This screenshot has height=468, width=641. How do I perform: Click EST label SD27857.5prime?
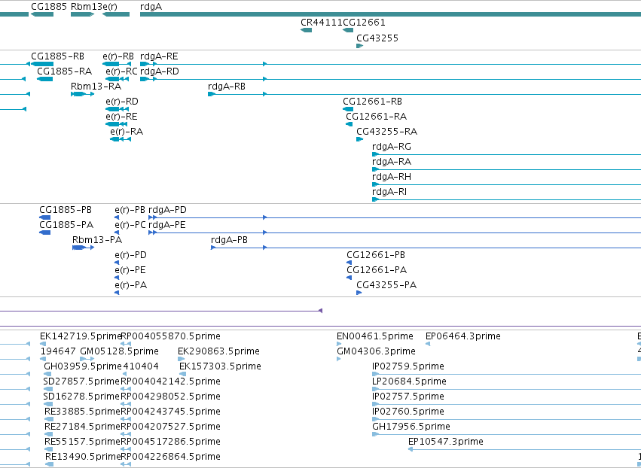[81, 381]
